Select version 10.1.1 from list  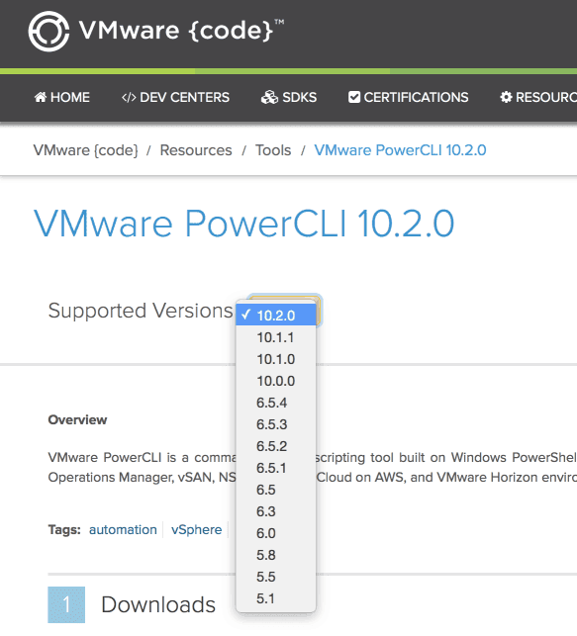click(276, 337)
